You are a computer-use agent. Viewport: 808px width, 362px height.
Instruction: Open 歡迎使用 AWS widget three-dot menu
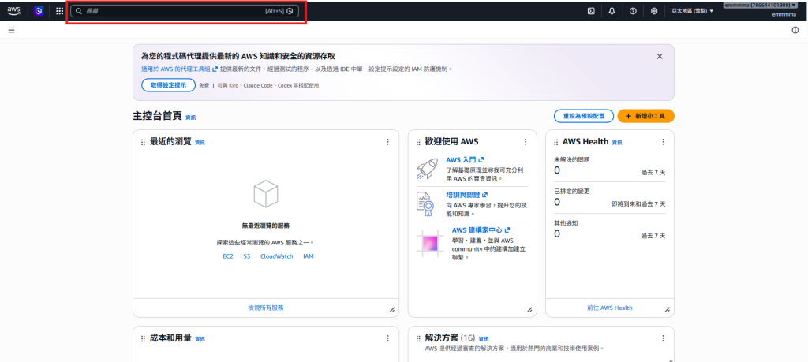pos(526,142)
